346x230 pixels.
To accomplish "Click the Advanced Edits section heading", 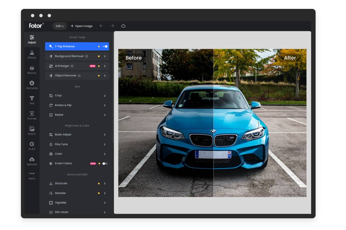I will coord(77,175).
